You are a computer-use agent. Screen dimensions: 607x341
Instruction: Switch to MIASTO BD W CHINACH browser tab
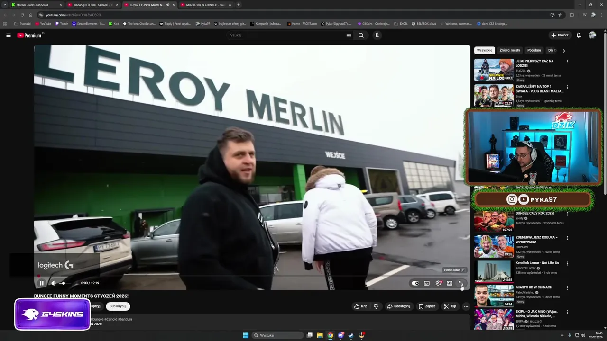(x=206, y=5)
